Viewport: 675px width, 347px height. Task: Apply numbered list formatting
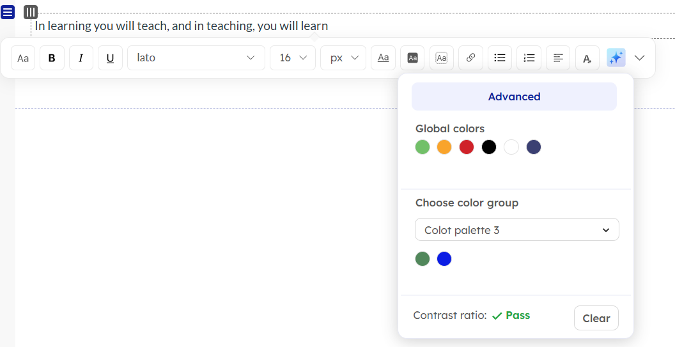coord(529,58)
